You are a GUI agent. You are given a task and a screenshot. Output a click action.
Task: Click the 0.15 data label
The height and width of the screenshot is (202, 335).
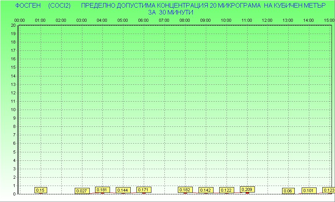pos(41,190)
